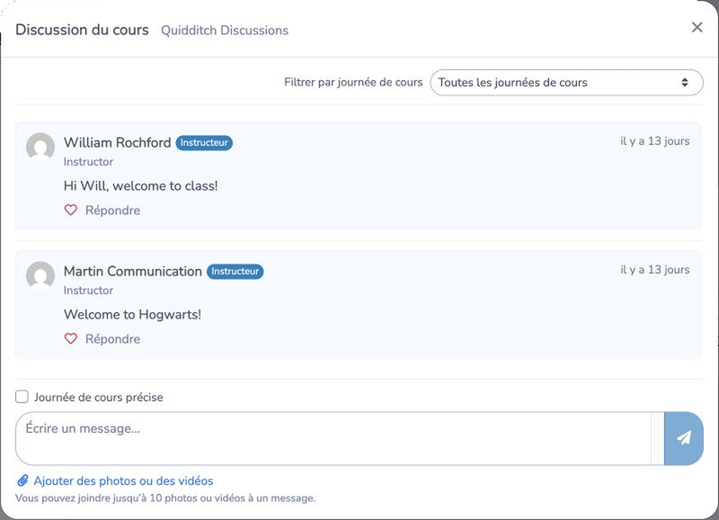The height and width of the screenshot is (520, 719).
Task: Click William Rochford's name
Action: click(118, 143)
